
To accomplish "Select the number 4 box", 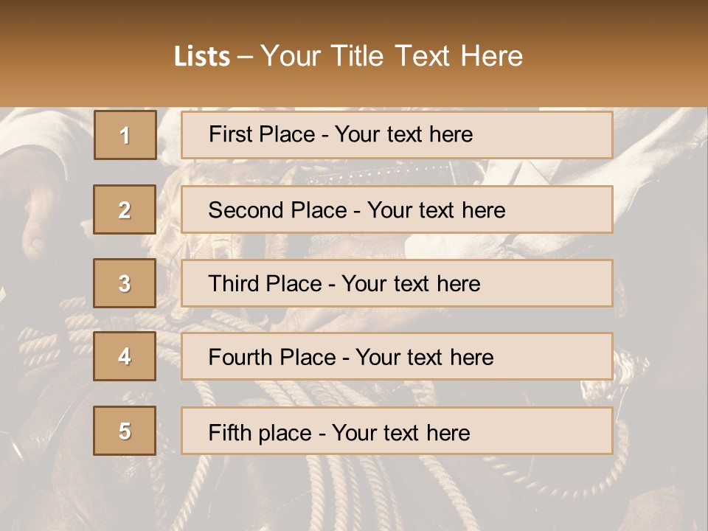I will tap(125, 356).
